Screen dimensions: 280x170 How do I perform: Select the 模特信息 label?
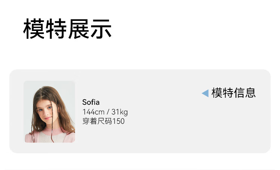click(x=233, y=92)
